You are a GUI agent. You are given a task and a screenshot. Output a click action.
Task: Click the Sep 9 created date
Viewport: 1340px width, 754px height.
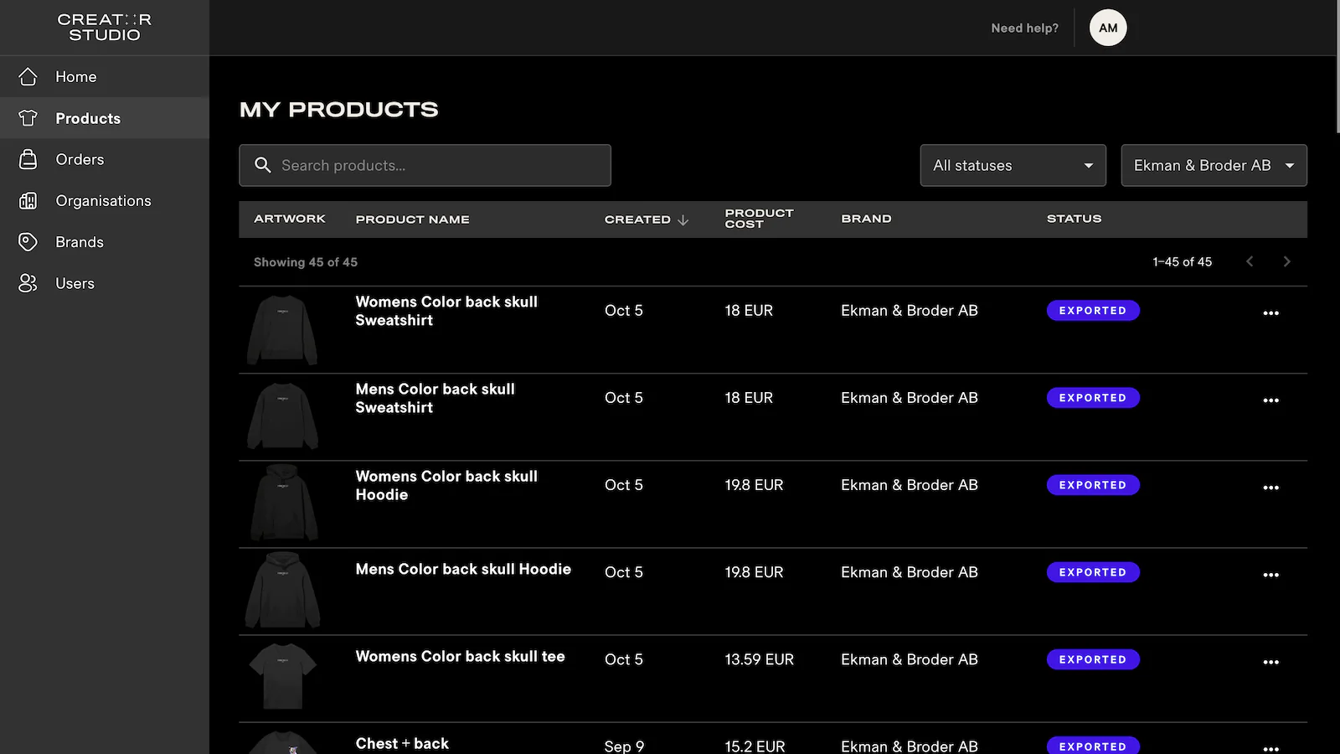(x=624, y=746)
